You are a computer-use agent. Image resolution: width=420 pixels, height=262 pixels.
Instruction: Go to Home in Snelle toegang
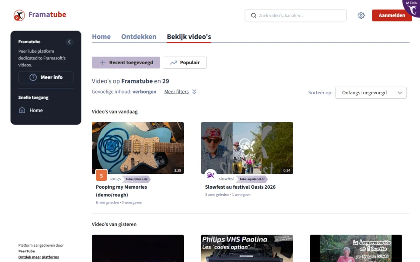36,110
